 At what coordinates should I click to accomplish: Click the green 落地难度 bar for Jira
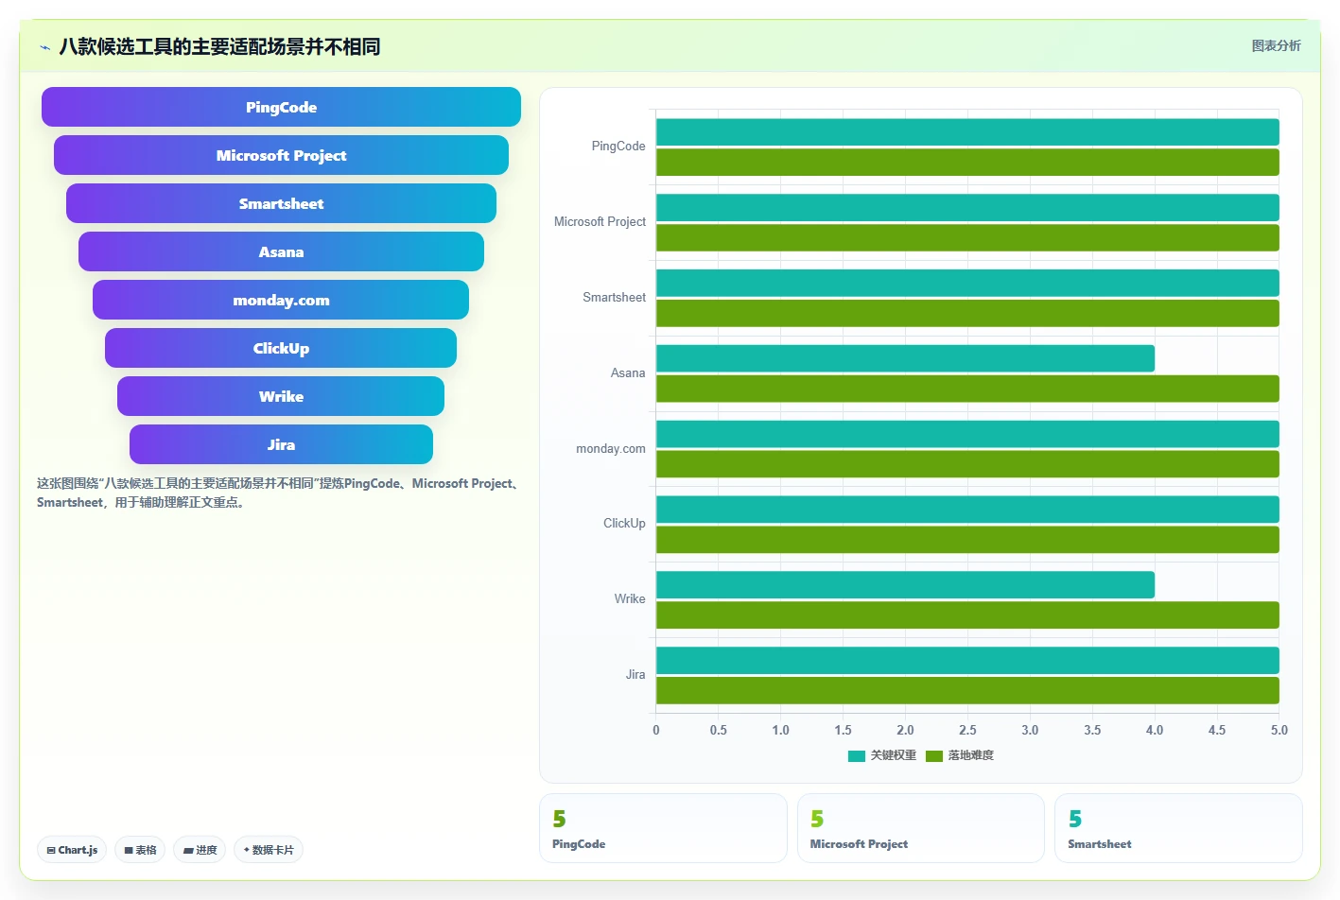967,691
